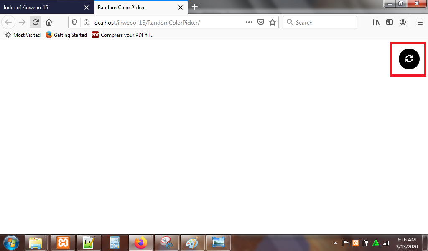
Task: Click XAMPP icon in system tray
Action: (355, 243)
